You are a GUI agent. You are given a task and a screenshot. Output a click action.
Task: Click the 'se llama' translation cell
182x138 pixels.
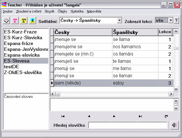pos(135,40)
